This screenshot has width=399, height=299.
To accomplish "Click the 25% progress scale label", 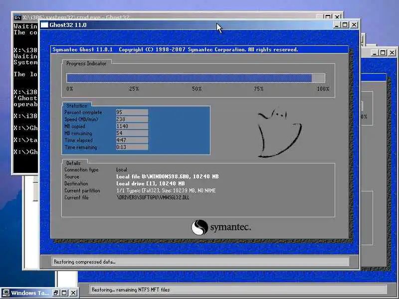I will tap(134, 89).
